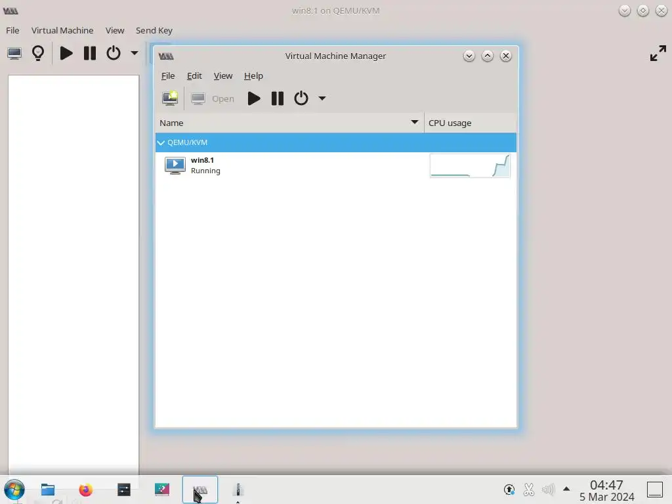The image size is (672, 504).
Task: Open the View menu in the win8.1 window
Action: tap(115, 30)
